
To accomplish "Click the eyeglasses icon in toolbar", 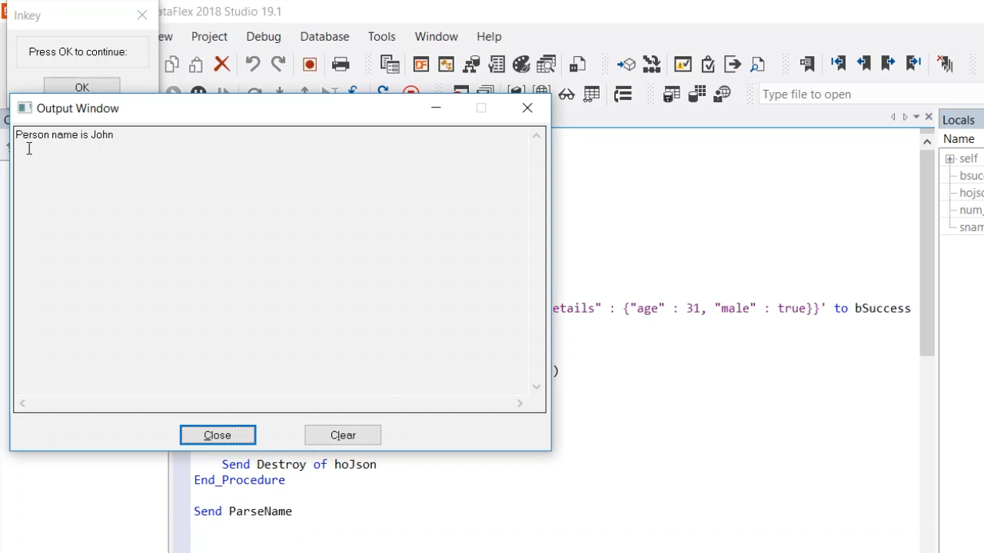I will click(567, 94).
